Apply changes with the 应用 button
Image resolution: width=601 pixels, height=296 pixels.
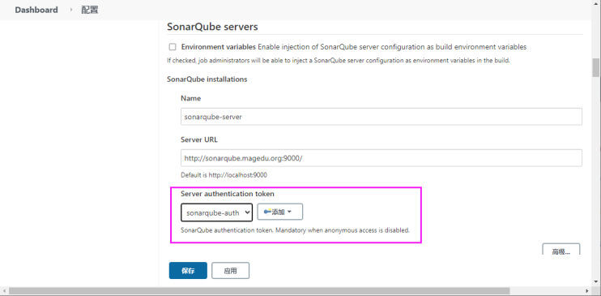230,270
